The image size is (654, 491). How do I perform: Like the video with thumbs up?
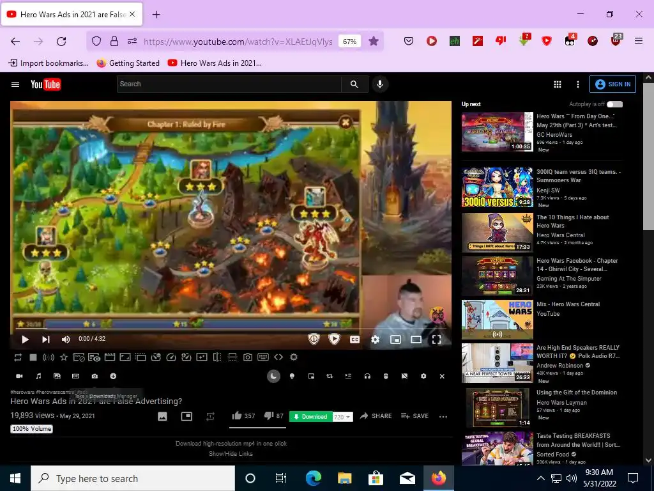(x=237, y=416)
